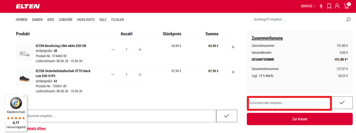Viewport: 356px width, 133px height.
Task: Expand the SERVICE dropdown menu
Action: click(x=308, y=6)
